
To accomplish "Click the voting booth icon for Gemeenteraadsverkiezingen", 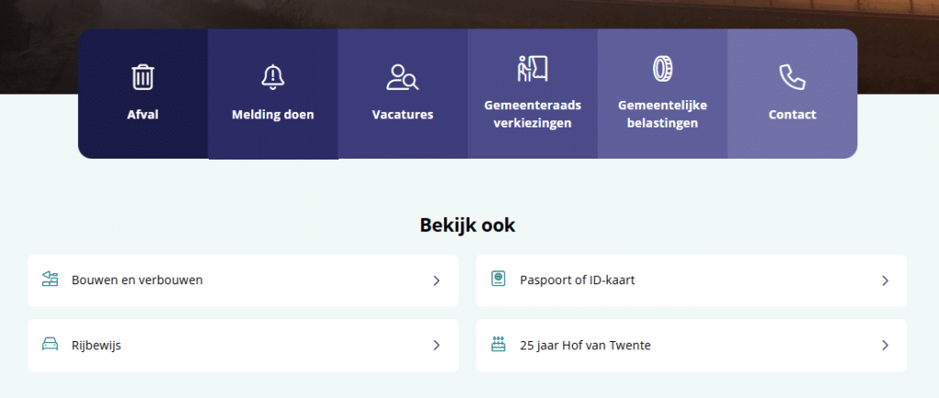I will tap(533, 68).
